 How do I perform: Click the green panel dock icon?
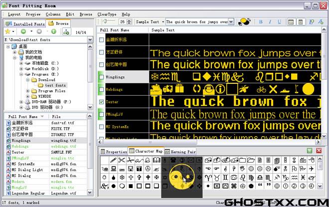coord(310,151)
